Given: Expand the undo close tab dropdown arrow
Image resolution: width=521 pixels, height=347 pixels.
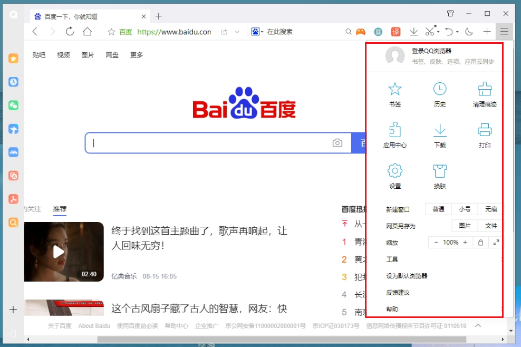Looking at the screenshot, I should coord(458,32).
